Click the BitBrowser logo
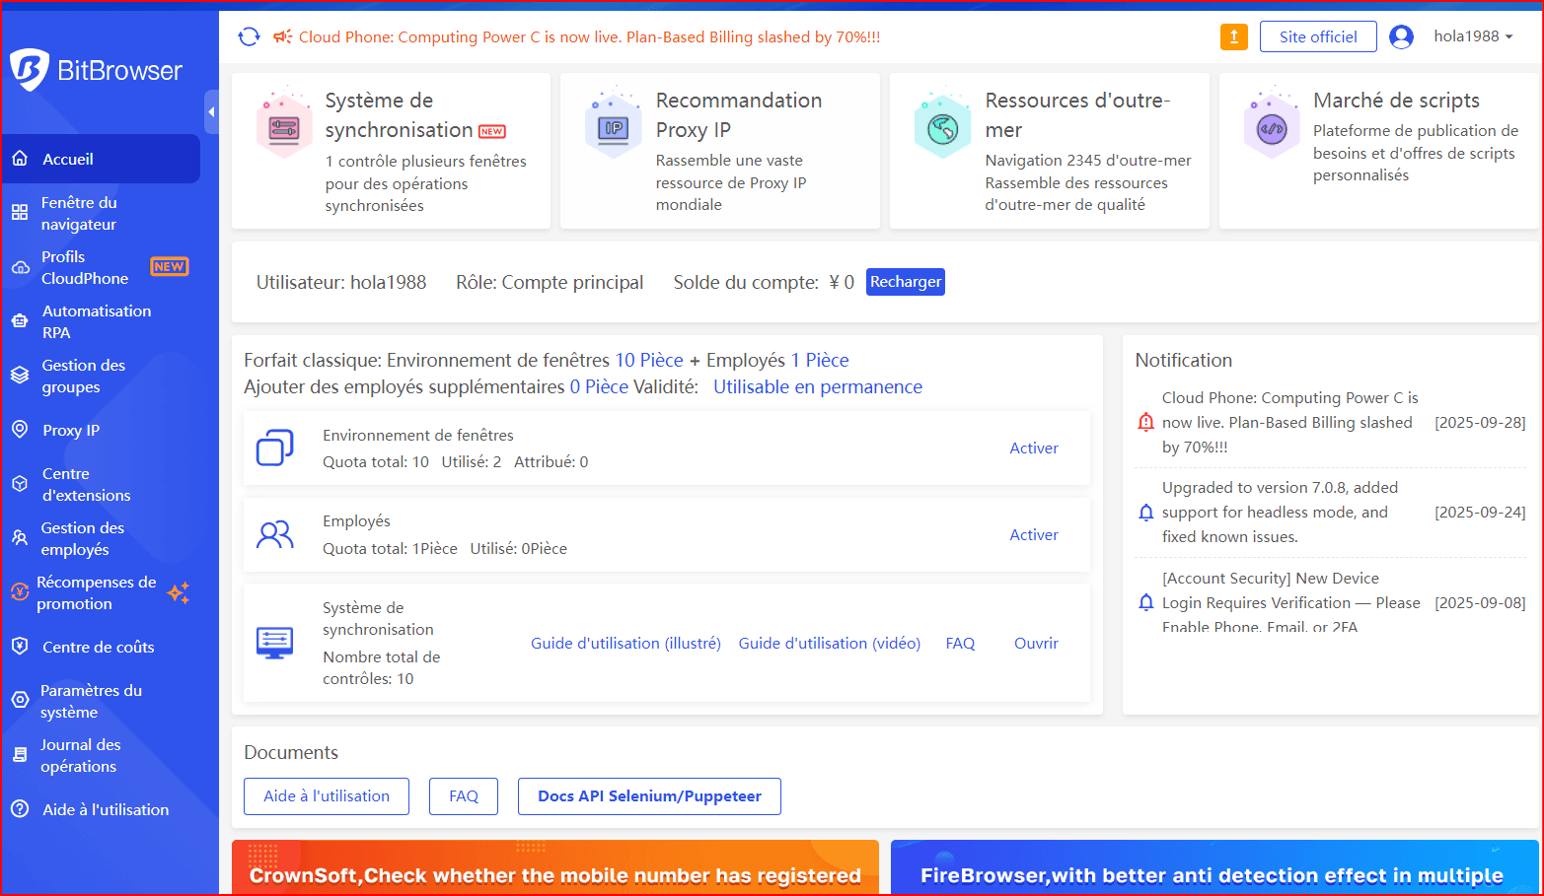Image resolution: width=1544 pixels, height=896 pixels. click(x=97, y=70)
